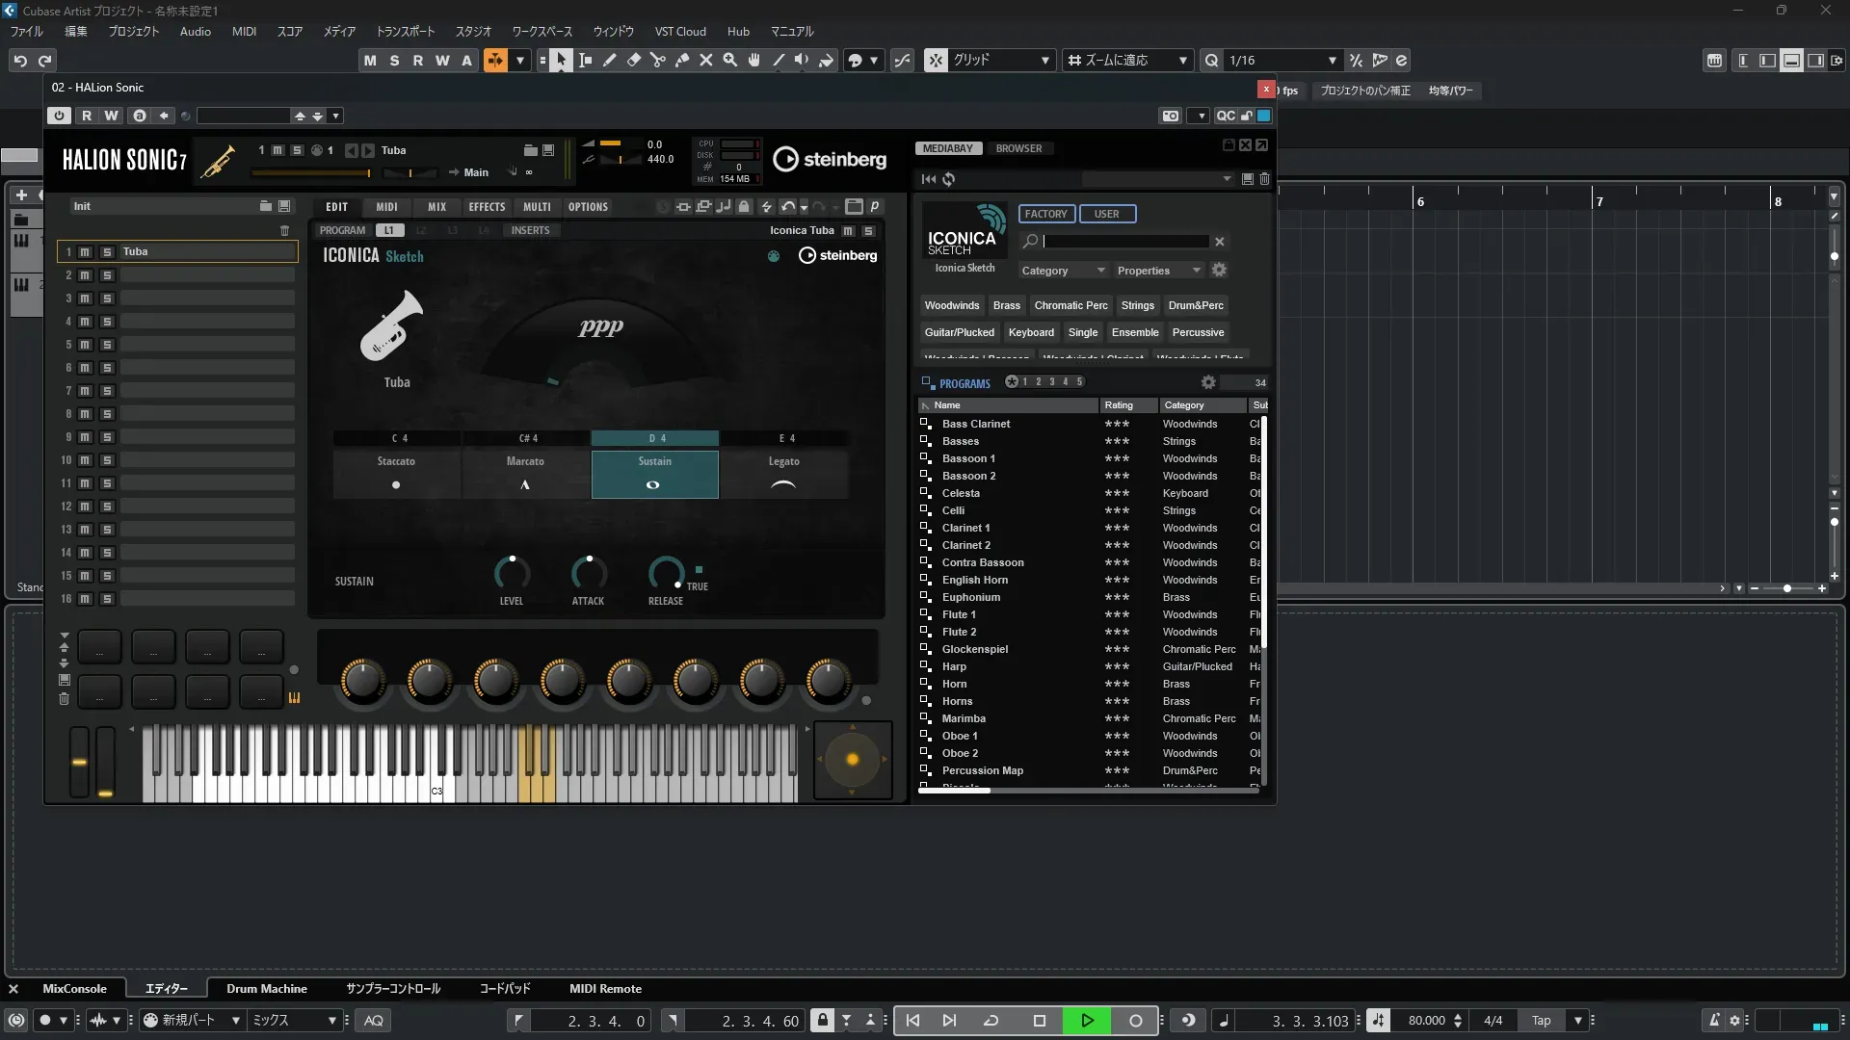The height and width of the screenshot is (1040, 1850).
Task: Select the Glue tool
Action: click(x=682, y=60)
